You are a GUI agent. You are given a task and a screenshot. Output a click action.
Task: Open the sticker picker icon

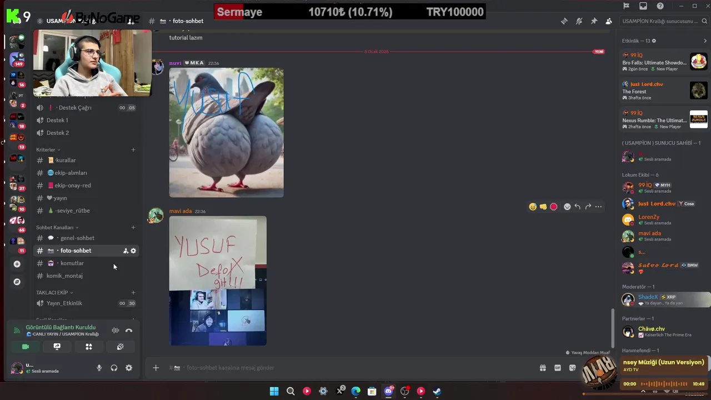(x=573, y=368)
